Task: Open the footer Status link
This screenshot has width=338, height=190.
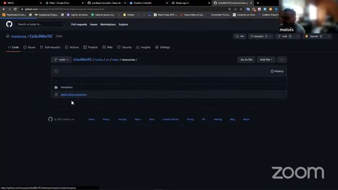Action: click(x=138, y=119)
